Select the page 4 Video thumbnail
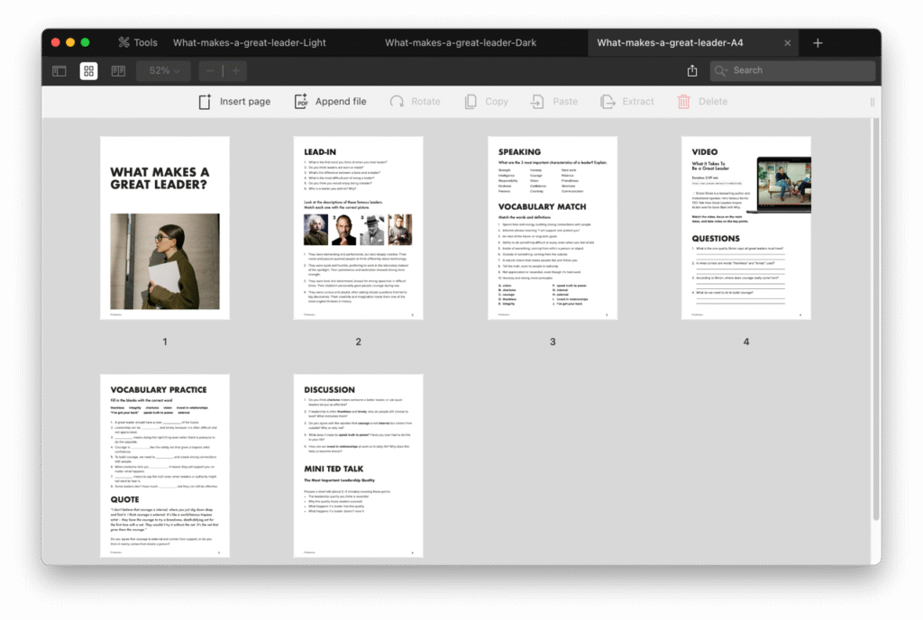The height and width of the screenshot is (620, 923). coord(745,228)
